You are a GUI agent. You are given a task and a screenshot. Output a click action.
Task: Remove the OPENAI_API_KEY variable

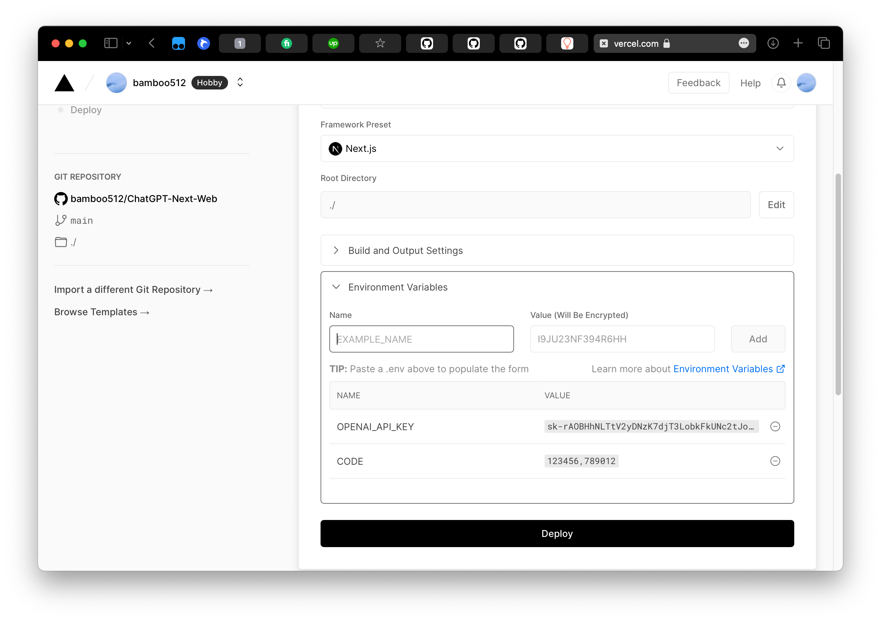click(775, 426)
